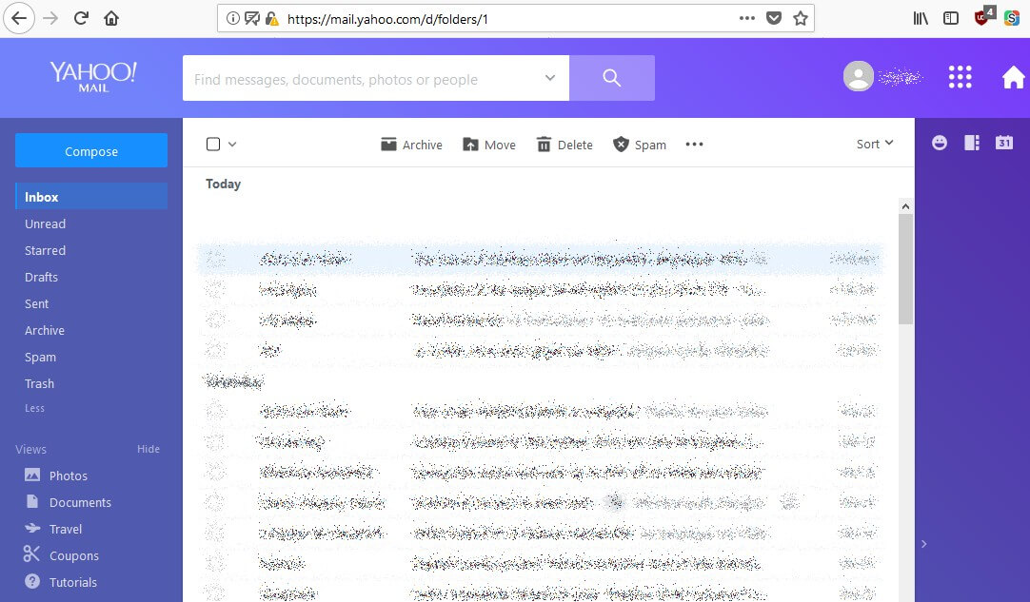This screenshot has width=1030, height=602.
Task: Expand the right panel chevron arrow
Action: coord(923,544)
